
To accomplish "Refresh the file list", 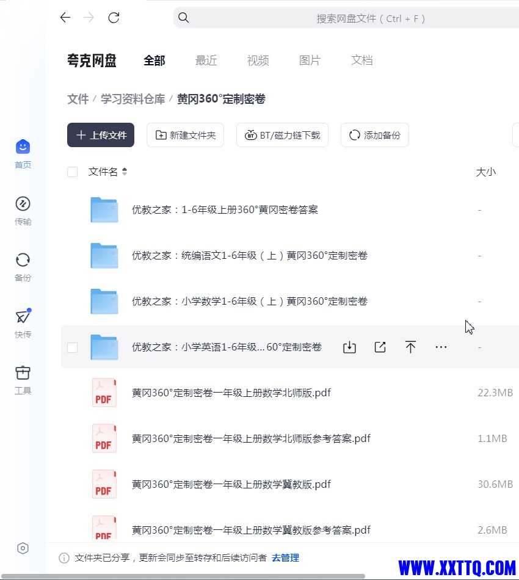I will (x=114, y=17).
